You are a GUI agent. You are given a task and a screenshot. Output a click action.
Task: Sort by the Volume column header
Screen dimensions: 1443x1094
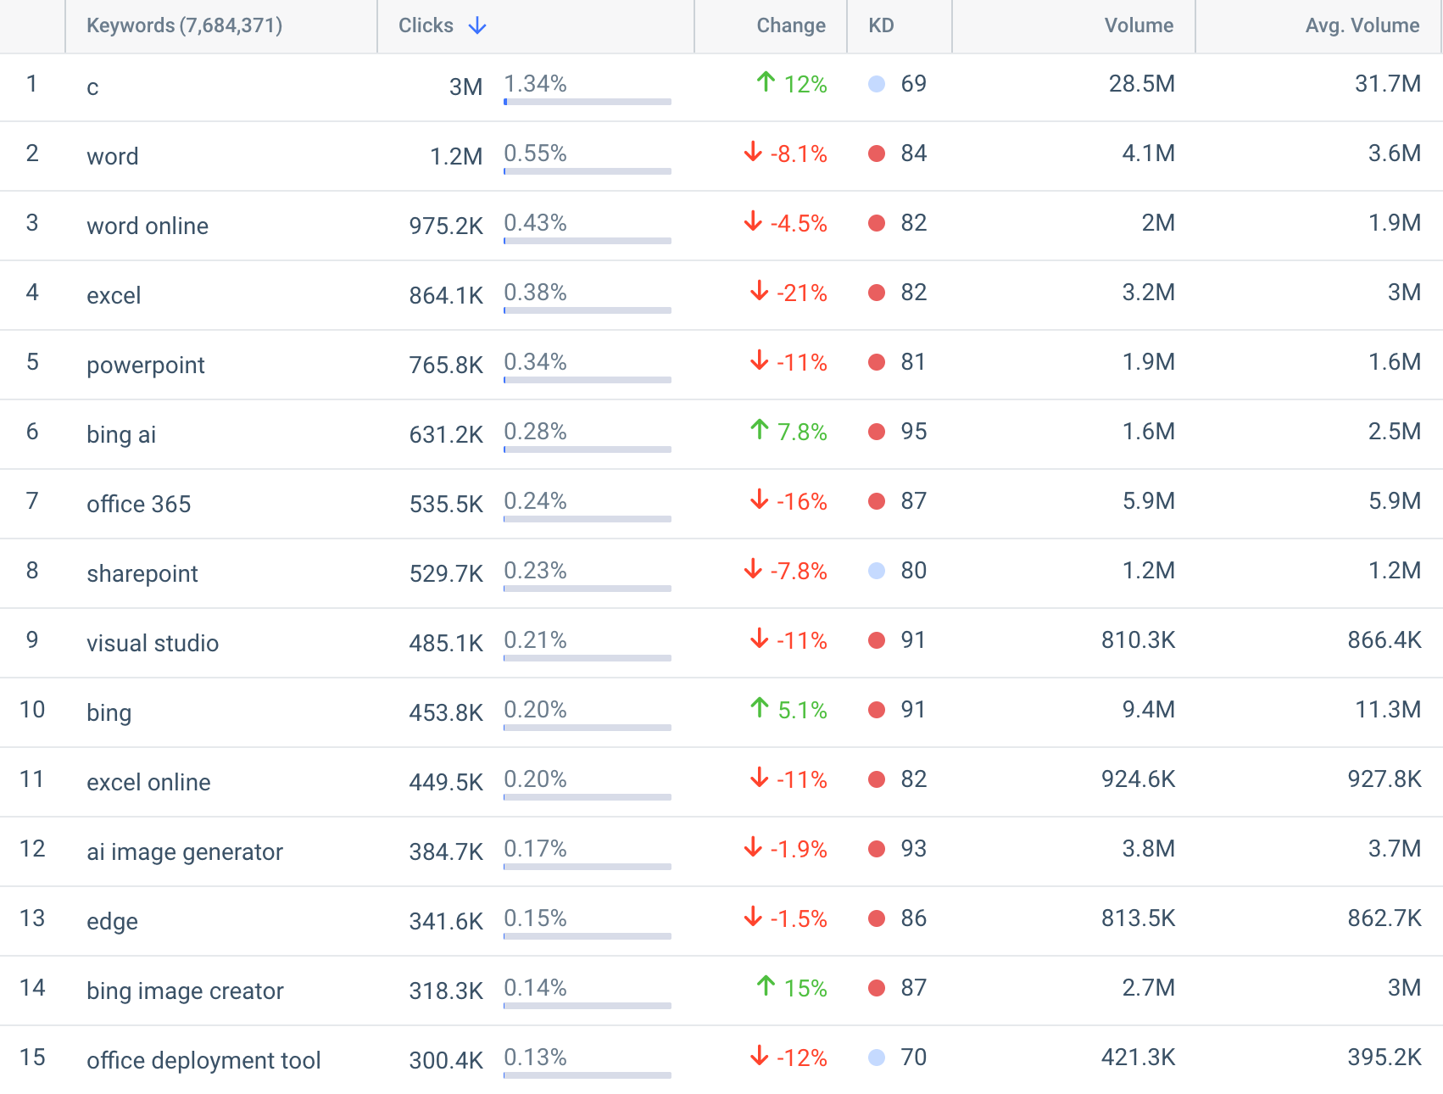(1139, 25)
